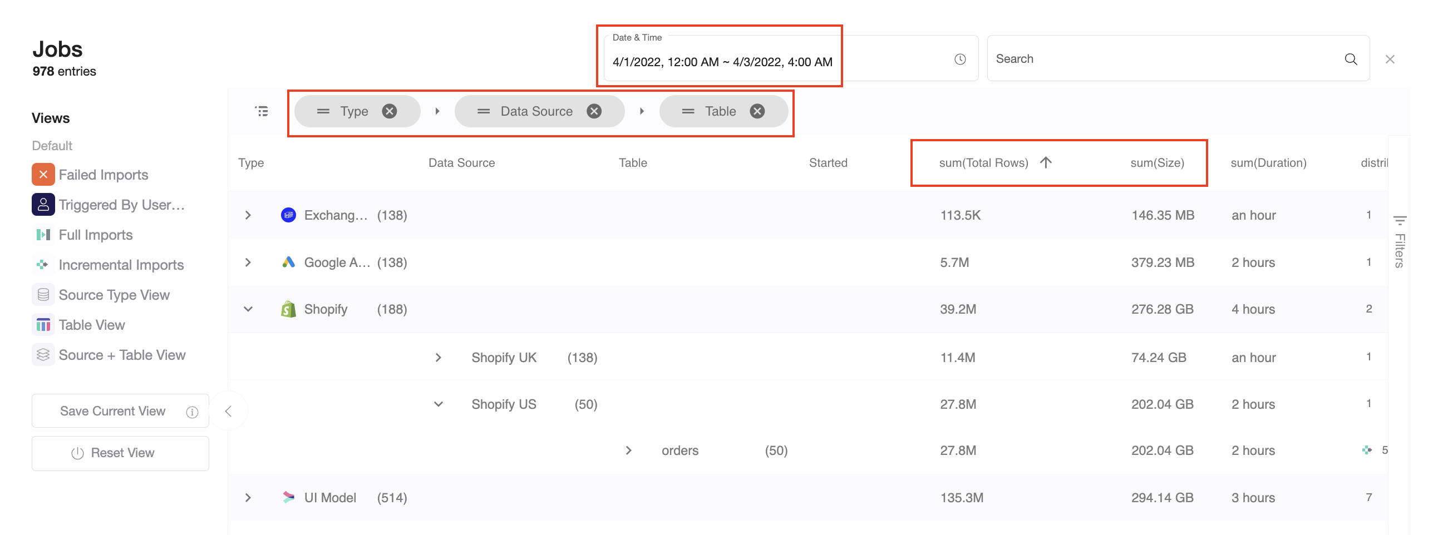
Task: Click the Date & Time range field
Action: (791, 58)
